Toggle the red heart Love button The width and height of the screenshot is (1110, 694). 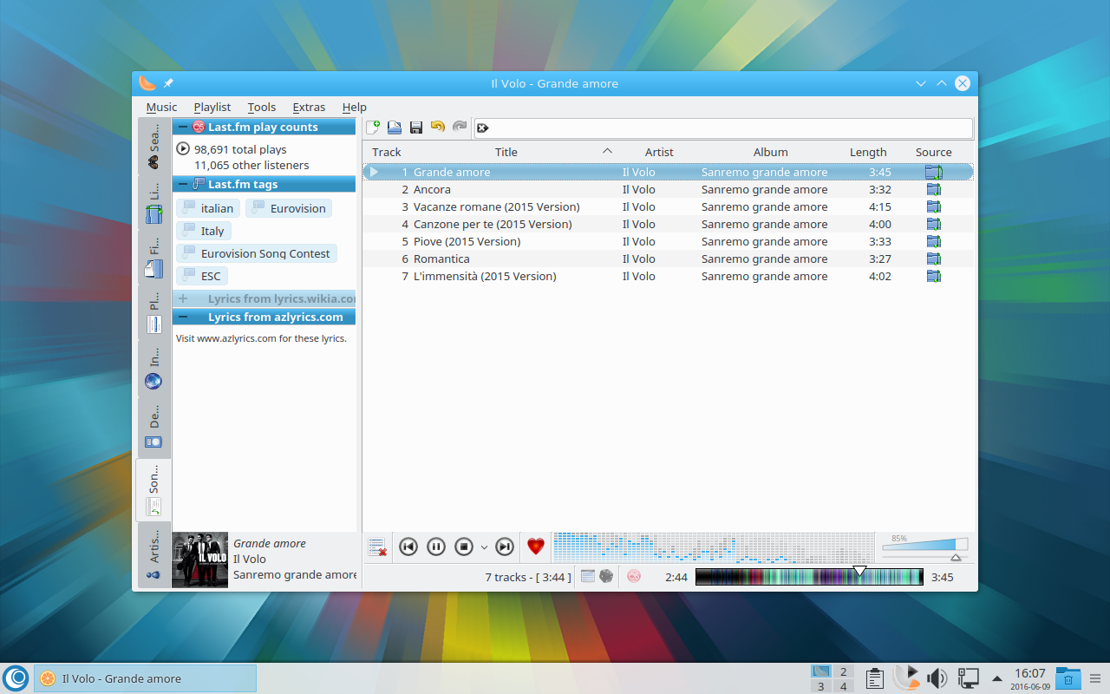(536, 547)
